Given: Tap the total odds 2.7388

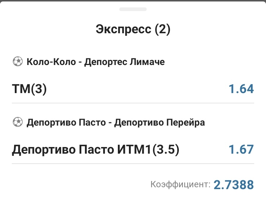Looking at the screenshot, I should pos(234,184).
